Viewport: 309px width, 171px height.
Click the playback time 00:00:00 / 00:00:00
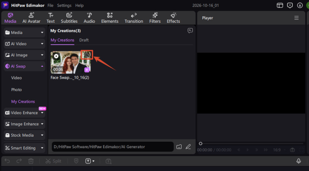pos(214,150)
